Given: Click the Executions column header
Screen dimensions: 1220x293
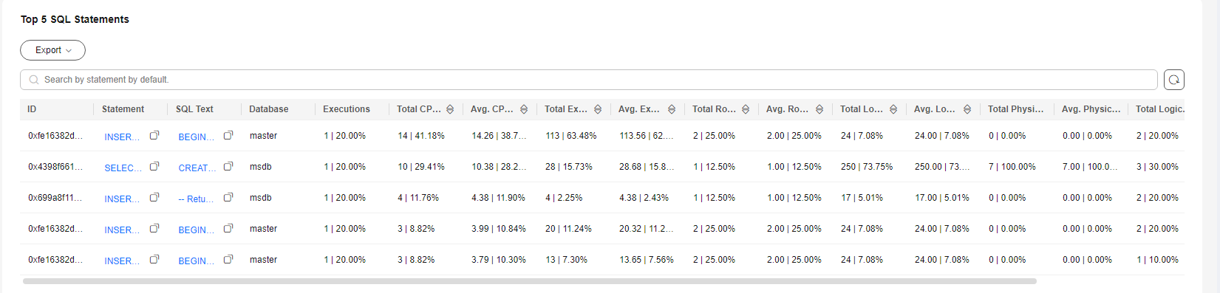Looking at the screenshot, I should [347, 109].
